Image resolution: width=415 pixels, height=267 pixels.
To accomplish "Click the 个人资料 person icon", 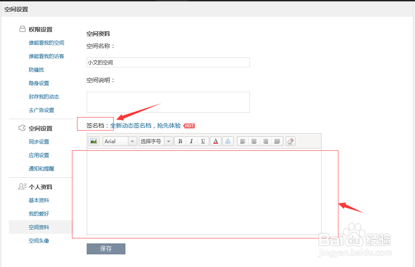I will click(x=22, y=187).
